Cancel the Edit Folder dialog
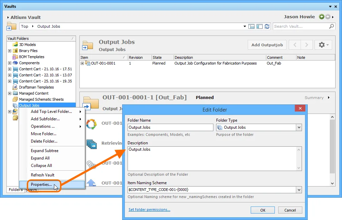The width and height of the screenshot is (342, 220). 290,210
